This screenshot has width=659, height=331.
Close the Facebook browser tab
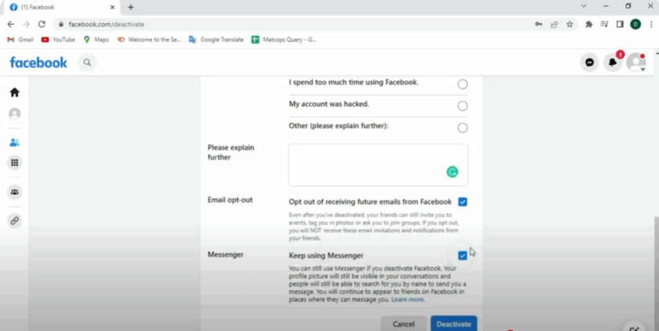[112, 8]
